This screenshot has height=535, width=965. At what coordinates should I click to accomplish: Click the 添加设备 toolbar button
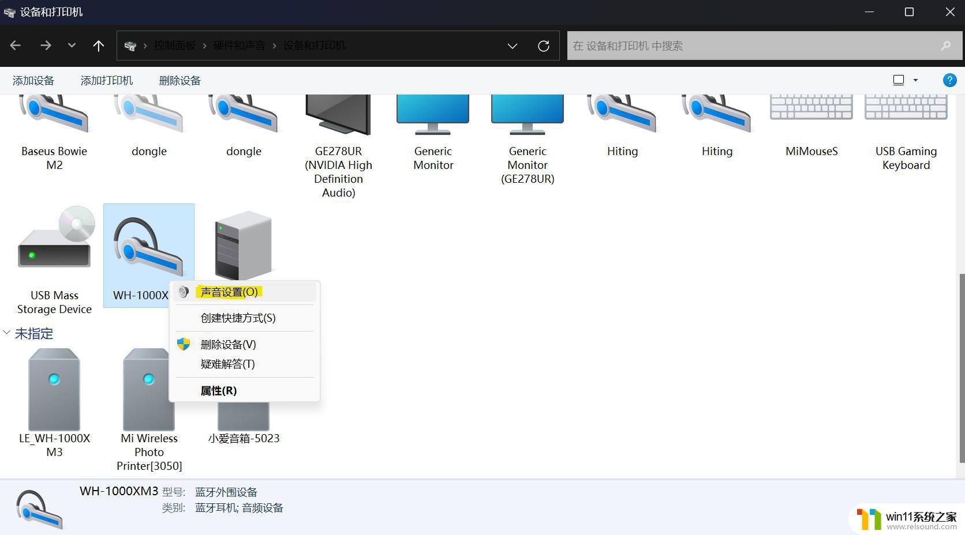33,80
